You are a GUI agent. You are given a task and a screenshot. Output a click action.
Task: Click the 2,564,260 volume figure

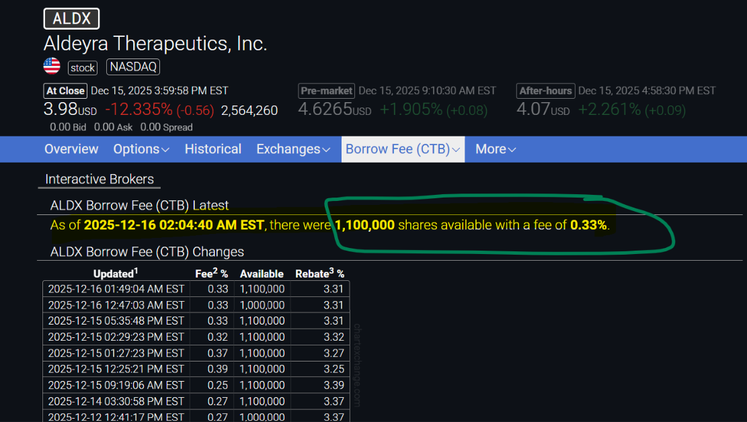(249, 110)
